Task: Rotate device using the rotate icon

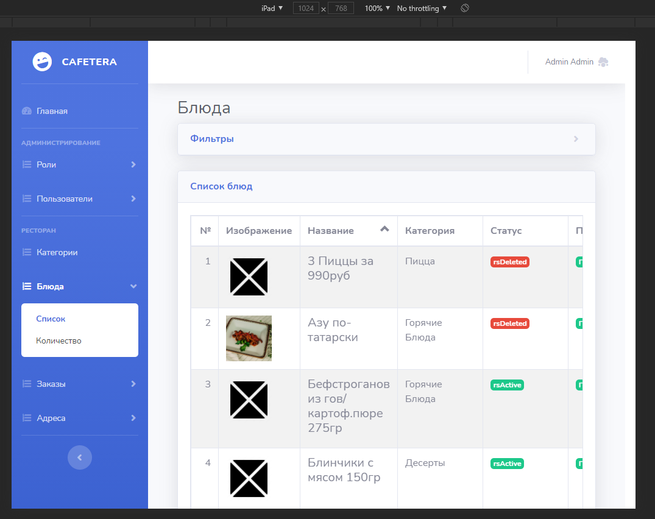Action: pyautogui.click(x=464, y=9)
